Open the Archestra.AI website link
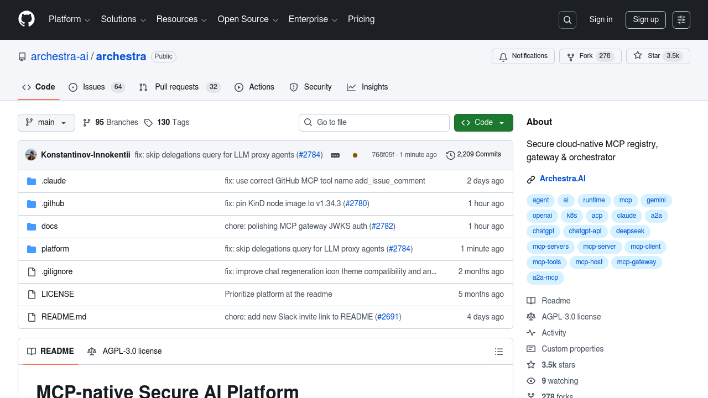Image resolution: width=708 pixels, height=398 pixels. (563, 179)
